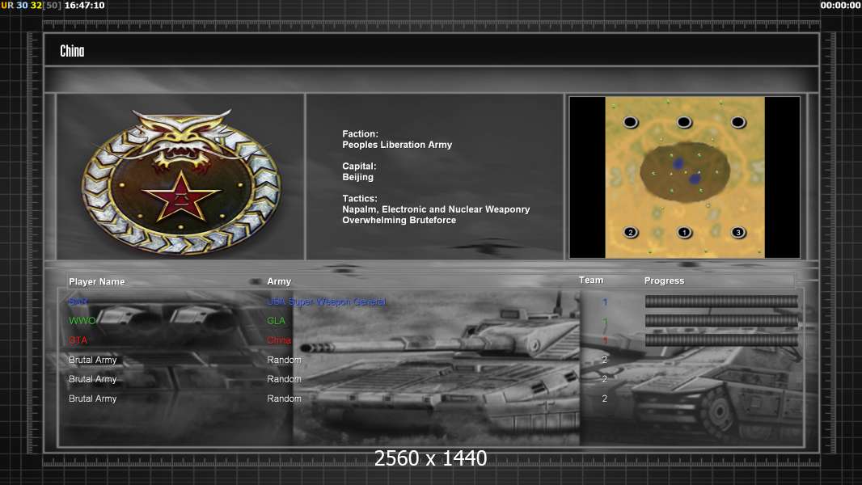
Task: Click the "Capital:" label
Action: click(359, 166)
